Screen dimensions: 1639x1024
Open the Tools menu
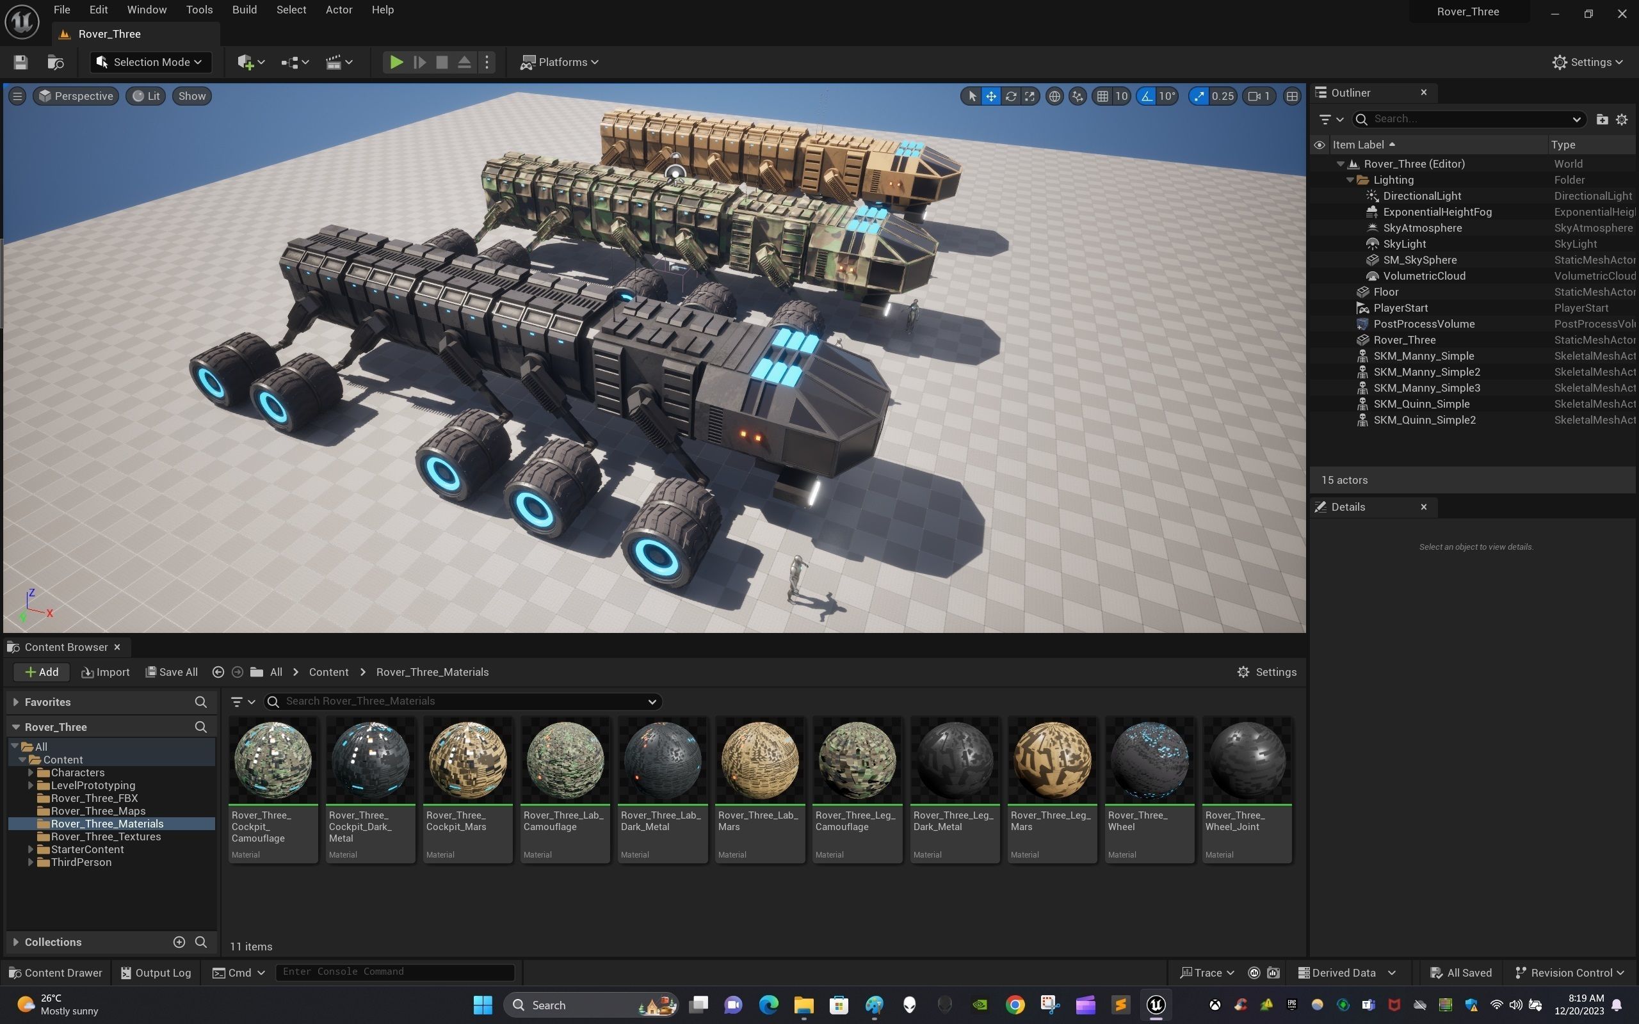pyautogui.click(x=199, y=10)
